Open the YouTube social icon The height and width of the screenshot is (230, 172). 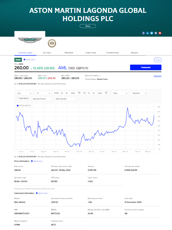click(160, 33)
